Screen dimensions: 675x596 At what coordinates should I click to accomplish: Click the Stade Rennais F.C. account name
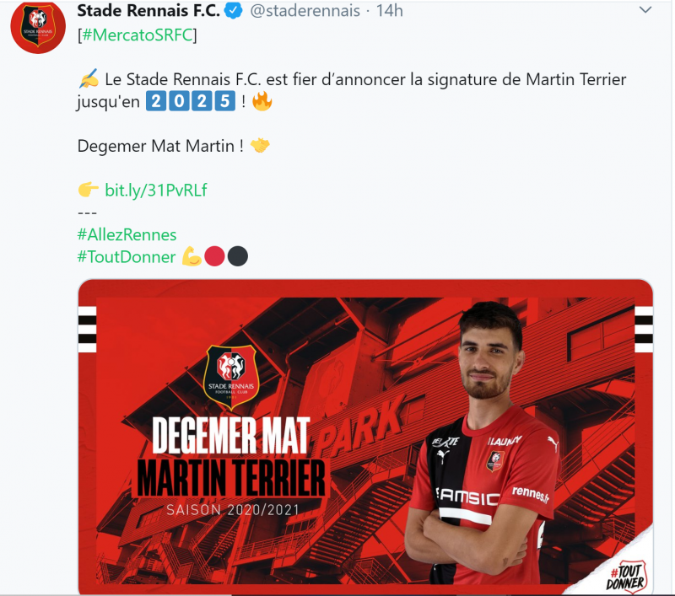point(148,11)
